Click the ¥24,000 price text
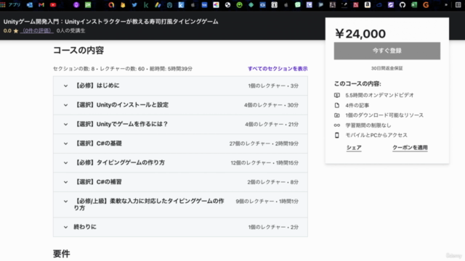The height and width of the screenshot is (261, 465). (x=360, y=34)
